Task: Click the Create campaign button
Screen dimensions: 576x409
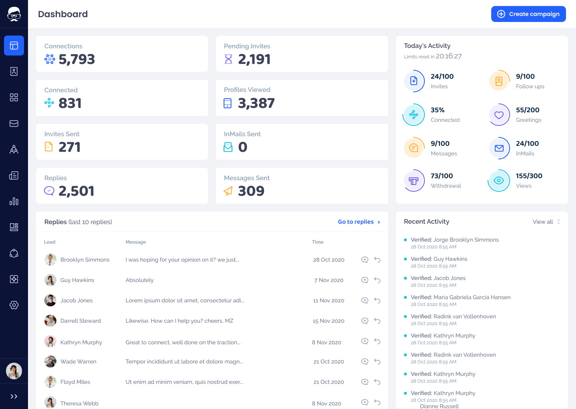Action: [x=528, y=14]
